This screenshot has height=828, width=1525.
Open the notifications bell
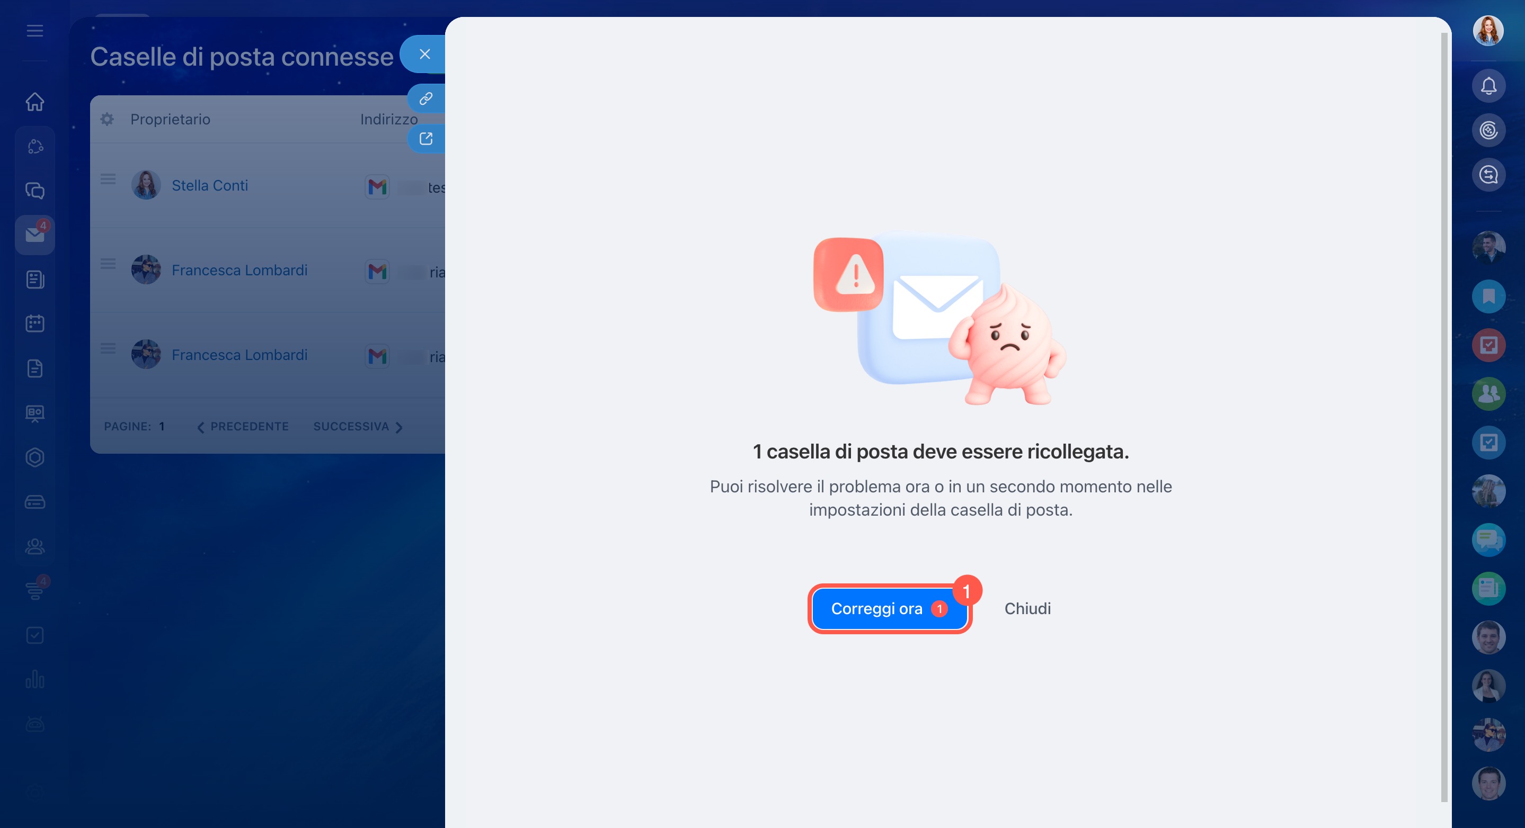click(1488, 86)
